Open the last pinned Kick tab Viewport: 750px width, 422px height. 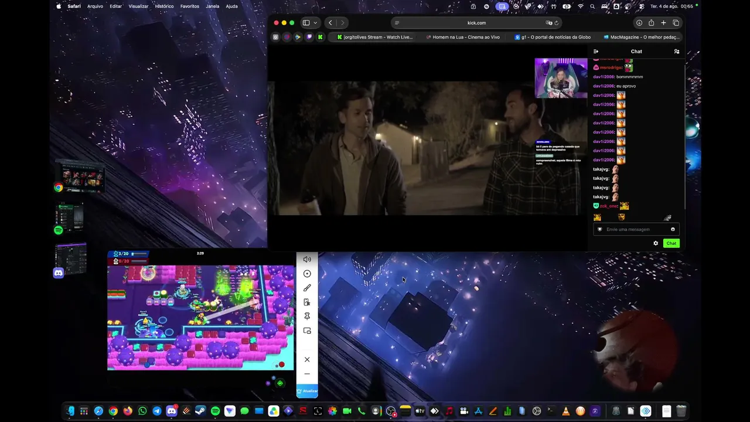click(320, 37)
